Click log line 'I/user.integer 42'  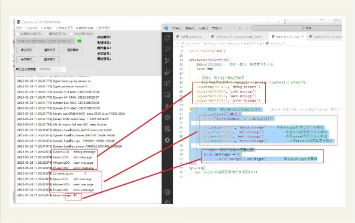pyautogui.click(x=47, y=195)
